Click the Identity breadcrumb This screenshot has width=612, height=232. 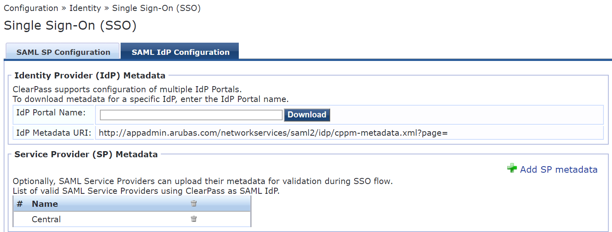point(85,8)
